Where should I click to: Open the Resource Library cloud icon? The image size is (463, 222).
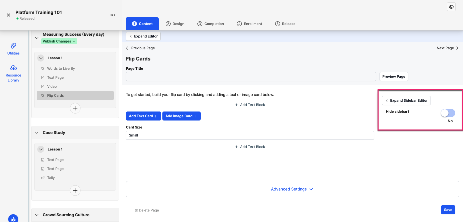[x=13, y=68]
